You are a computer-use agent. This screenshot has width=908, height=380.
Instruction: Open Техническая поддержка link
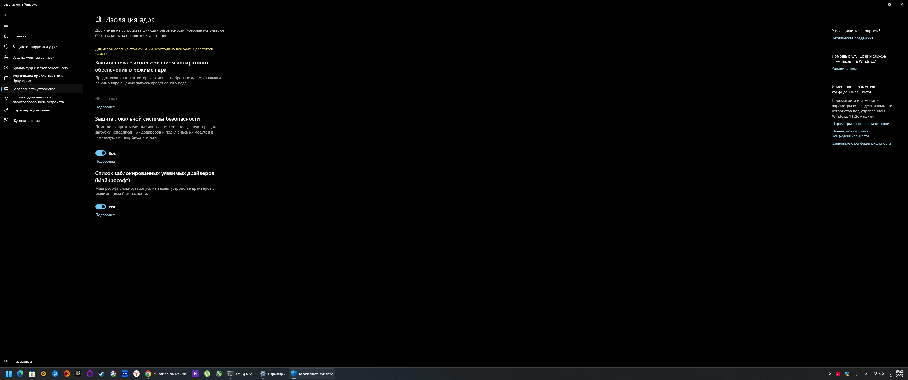click(852, 38)
